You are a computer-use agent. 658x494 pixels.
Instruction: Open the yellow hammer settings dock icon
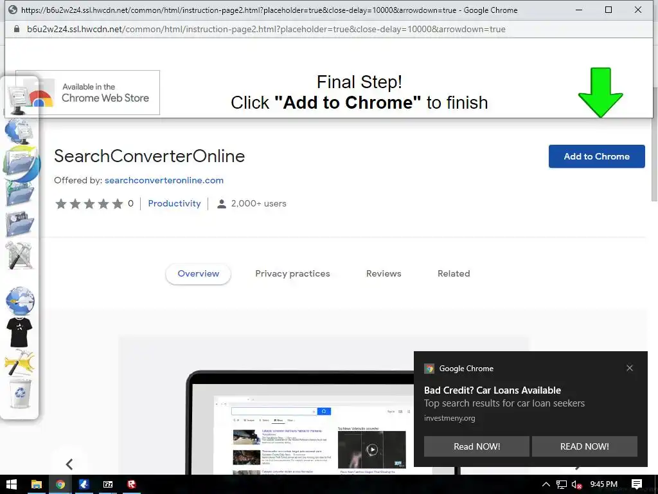[x=19, y=363]
